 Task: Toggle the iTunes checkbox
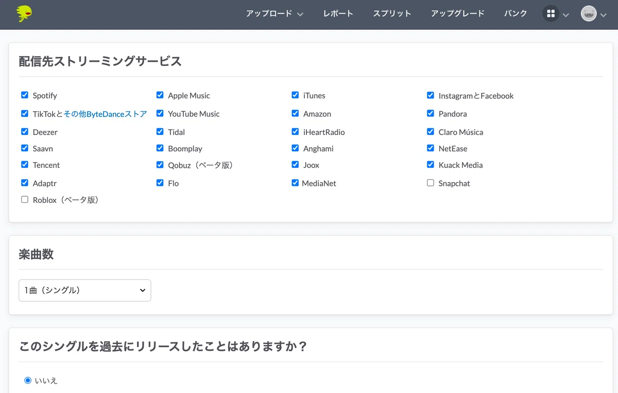(295, 95)
